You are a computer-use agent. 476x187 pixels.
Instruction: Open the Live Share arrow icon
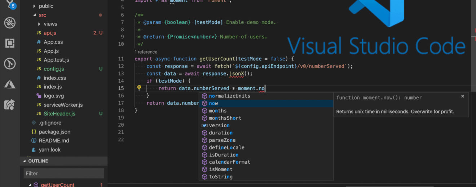[x=10, y=105]
